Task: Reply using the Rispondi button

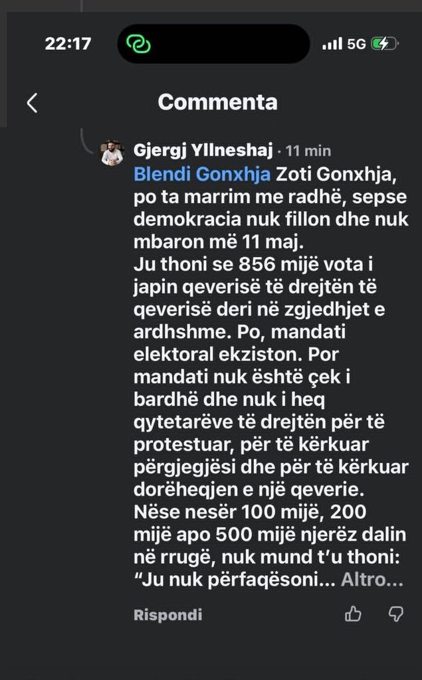Action: (167, 614)
